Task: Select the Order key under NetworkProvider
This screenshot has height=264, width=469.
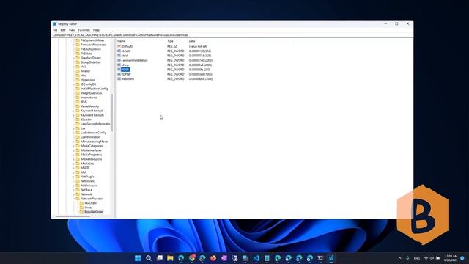Action: point(89,208)
